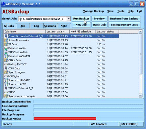Select the Sync Stringray job name
Screen dimensions: 146x129
click(x=17, y=72)
